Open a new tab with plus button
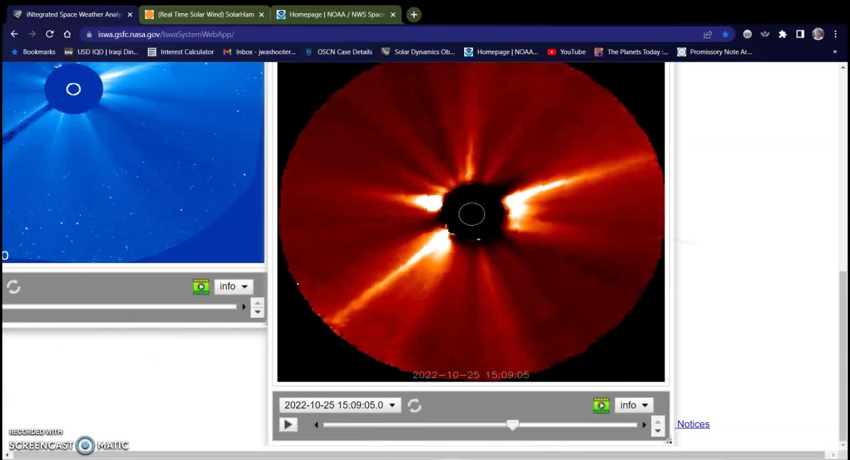The height and width of the screenshot is (460, 850). pyautogui.click(x=413, y=15)
